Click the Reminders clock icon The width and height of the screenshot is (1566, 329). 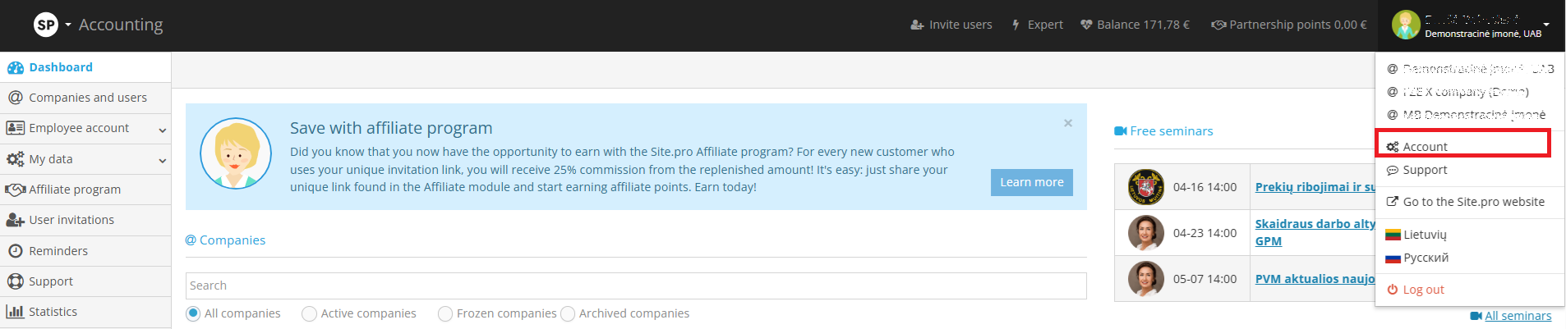(15, 251)
